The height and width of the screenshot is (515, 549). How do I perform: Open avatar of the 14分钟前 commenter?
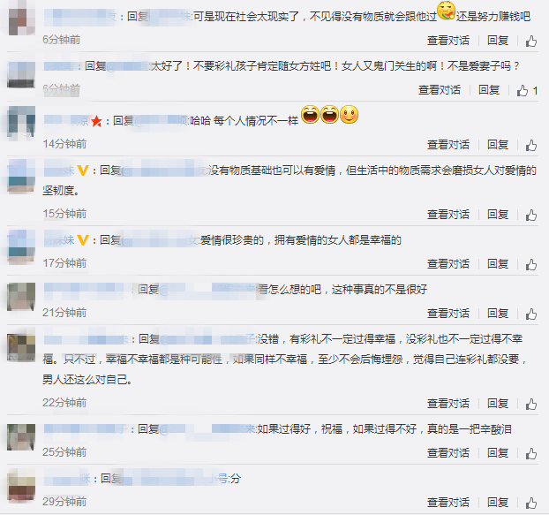pyautogui.click(x=21, y=124)
